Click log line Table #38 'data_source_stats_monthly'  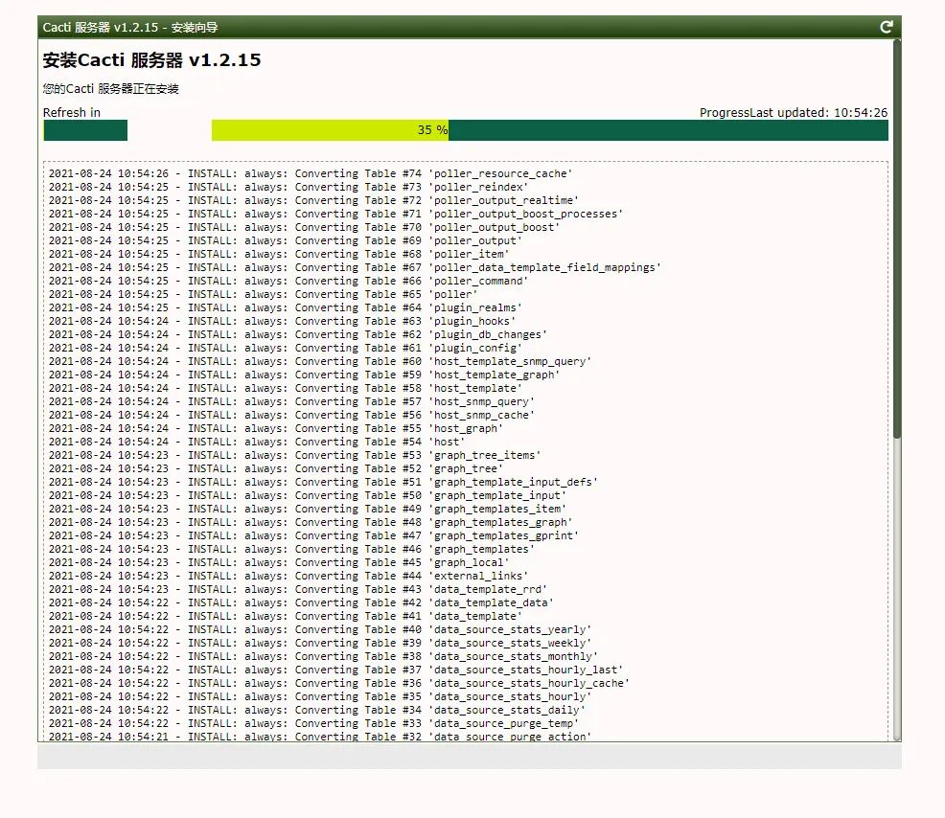click(x=323, y=656)
